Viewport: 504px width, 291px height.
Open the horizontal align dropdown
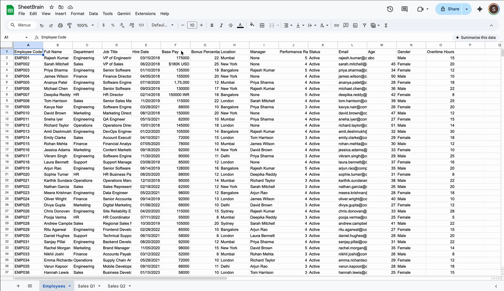pos(288,25)
